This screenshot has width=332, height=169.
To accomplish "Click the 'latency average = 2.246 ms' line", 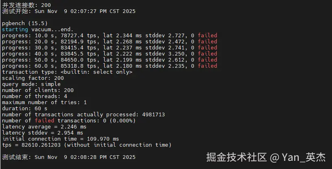I will pyautogui.click(x=44, y=126).
